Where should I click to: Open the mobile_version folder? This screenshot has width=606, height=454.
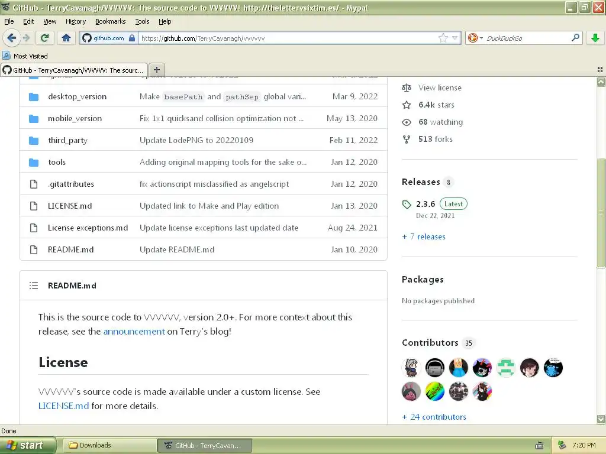(x=75, y=118)
